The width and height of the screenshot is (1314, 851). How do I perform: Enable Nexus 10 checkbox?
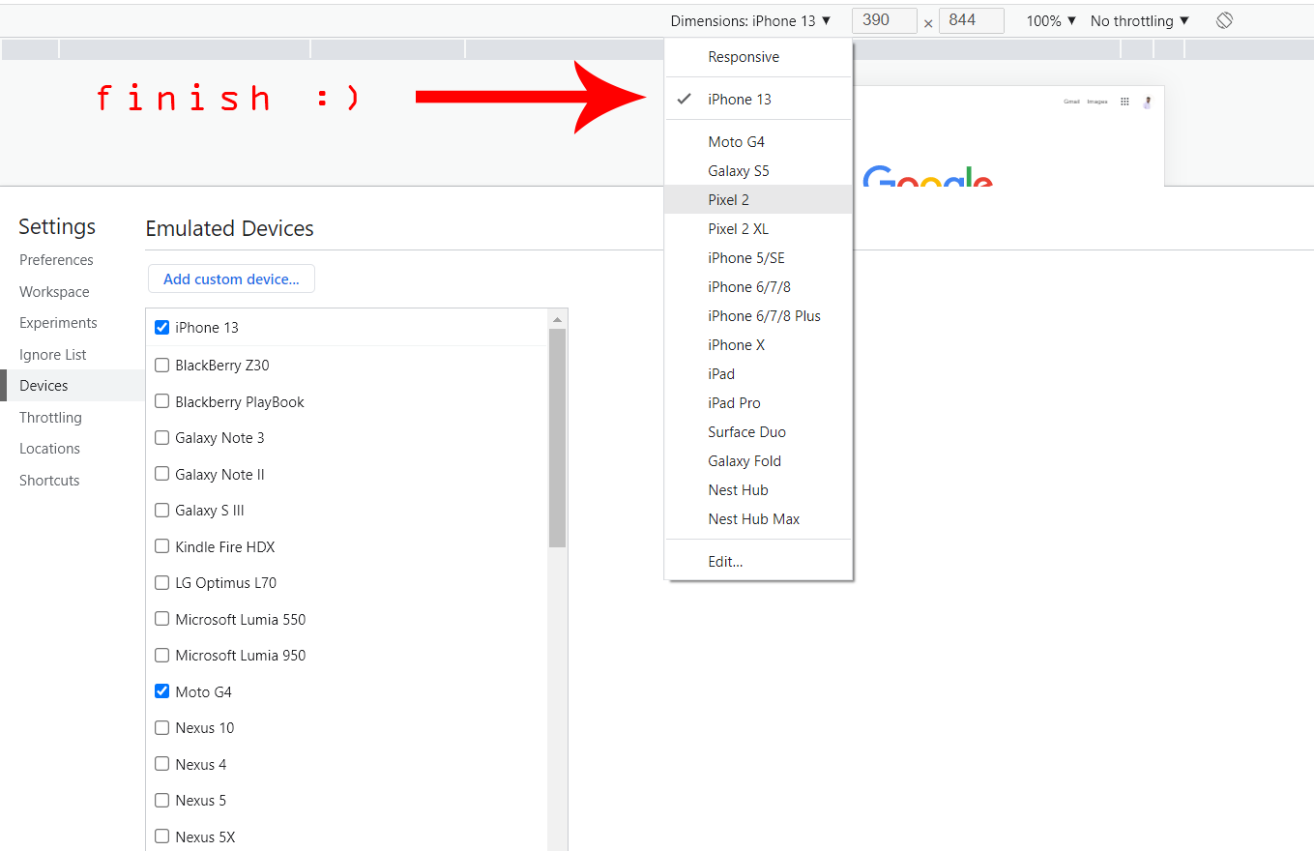(x=162, y=727)
